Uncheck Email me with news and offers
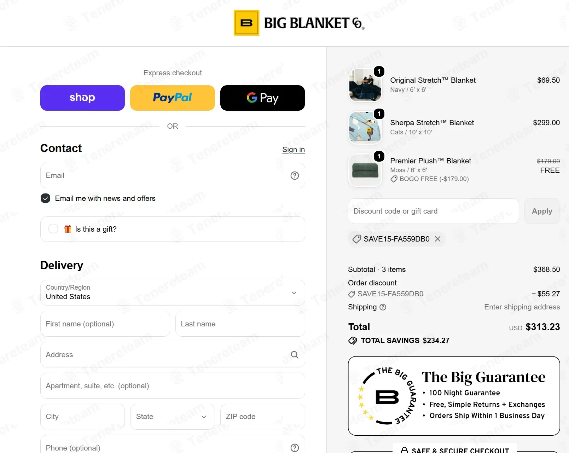 pos(45,198)
